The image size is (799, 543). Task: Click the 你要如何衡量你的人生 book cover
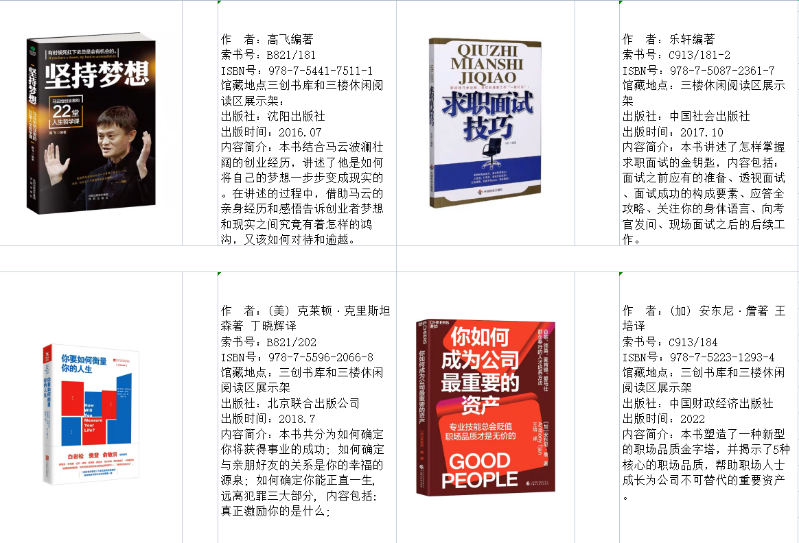point(91,414)
